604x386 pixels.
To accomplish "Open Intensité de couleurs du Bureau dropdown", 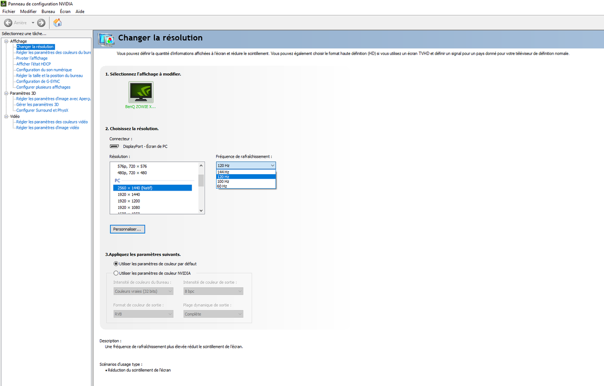I will 143,291.
